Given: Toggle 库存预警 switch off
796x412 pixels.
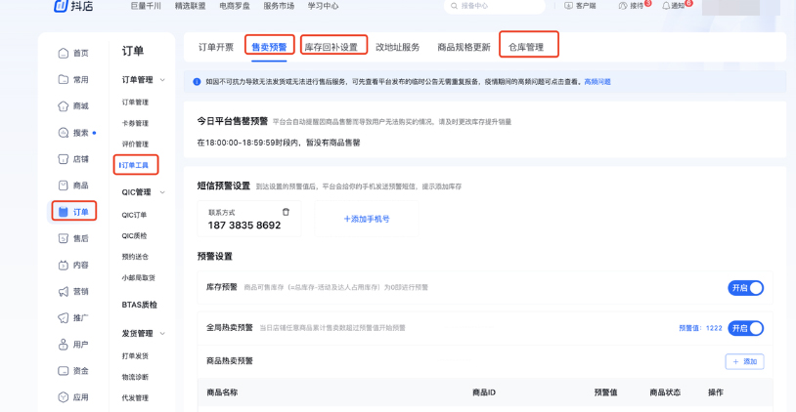Looking at the screenshot, I should (745, 288).
